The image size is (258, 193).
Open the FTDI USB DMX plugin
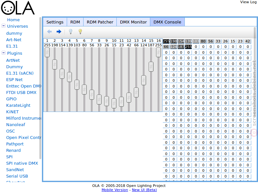pos(21,92)
